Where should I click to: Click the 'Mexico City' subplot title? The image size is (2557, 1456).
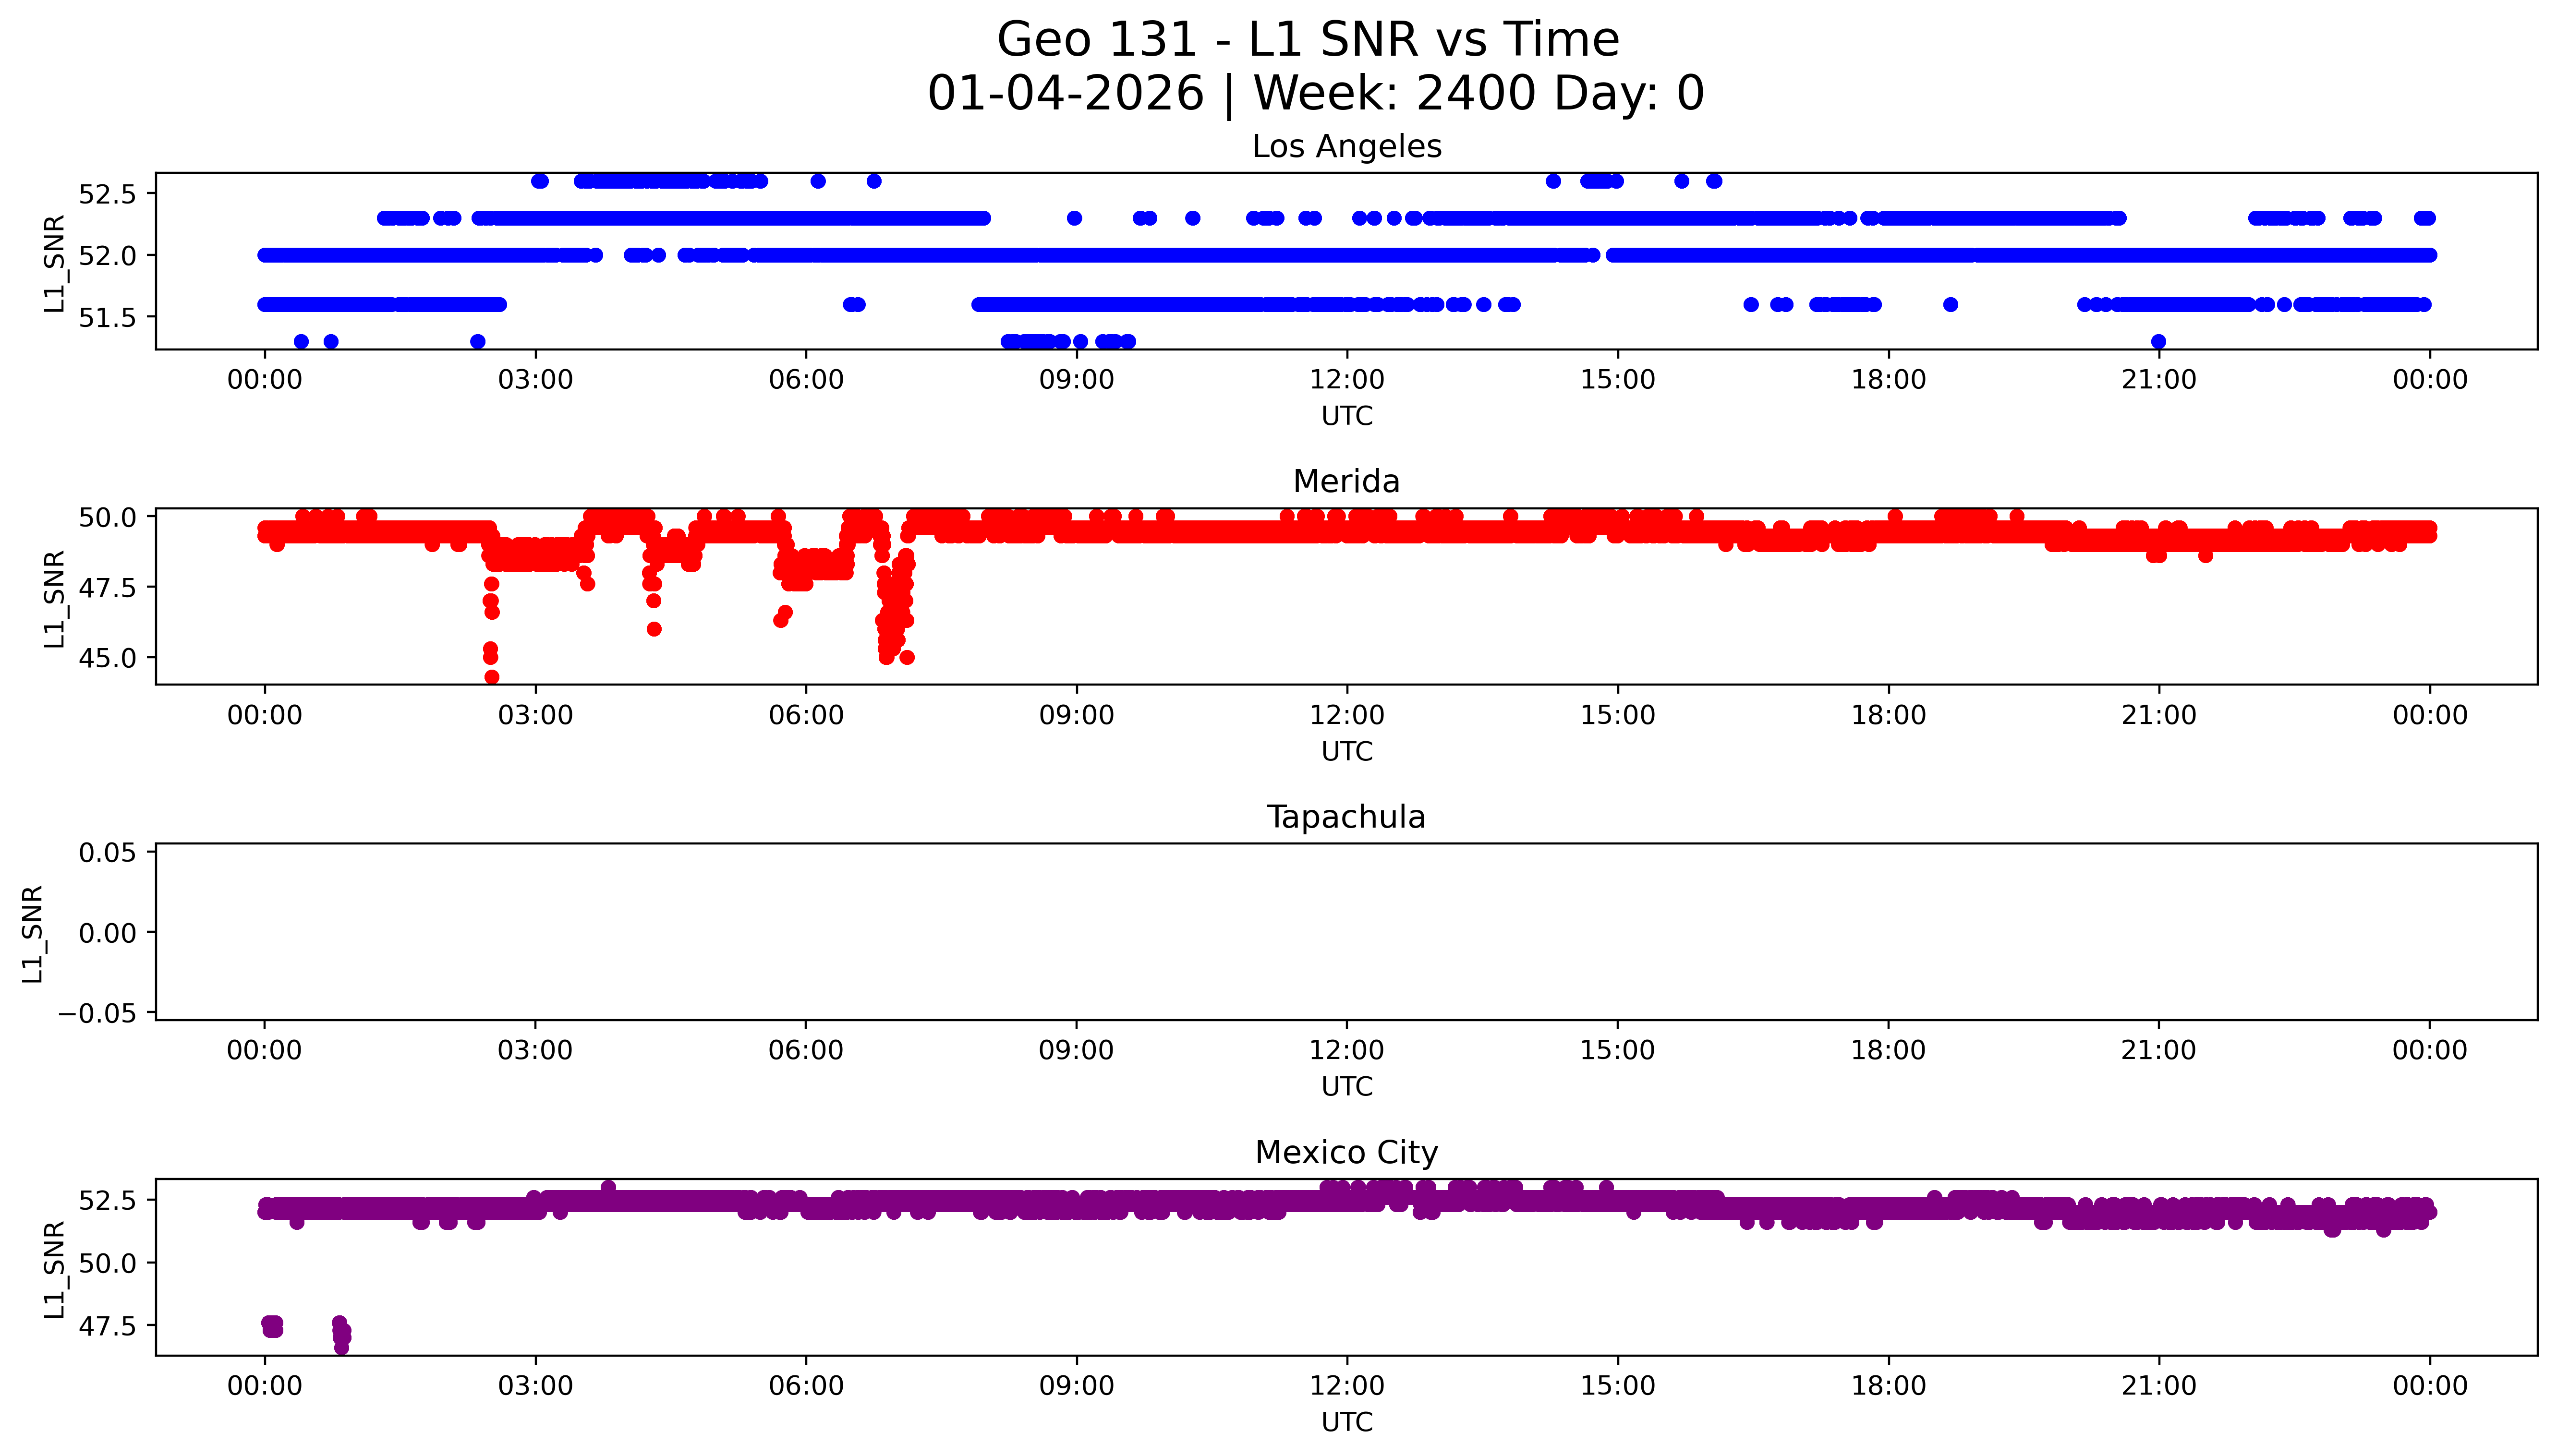point(1346,1152)
